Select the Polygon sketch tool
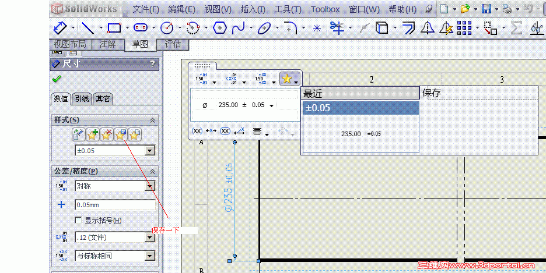 pyautogui.click(x=220, y=28)
